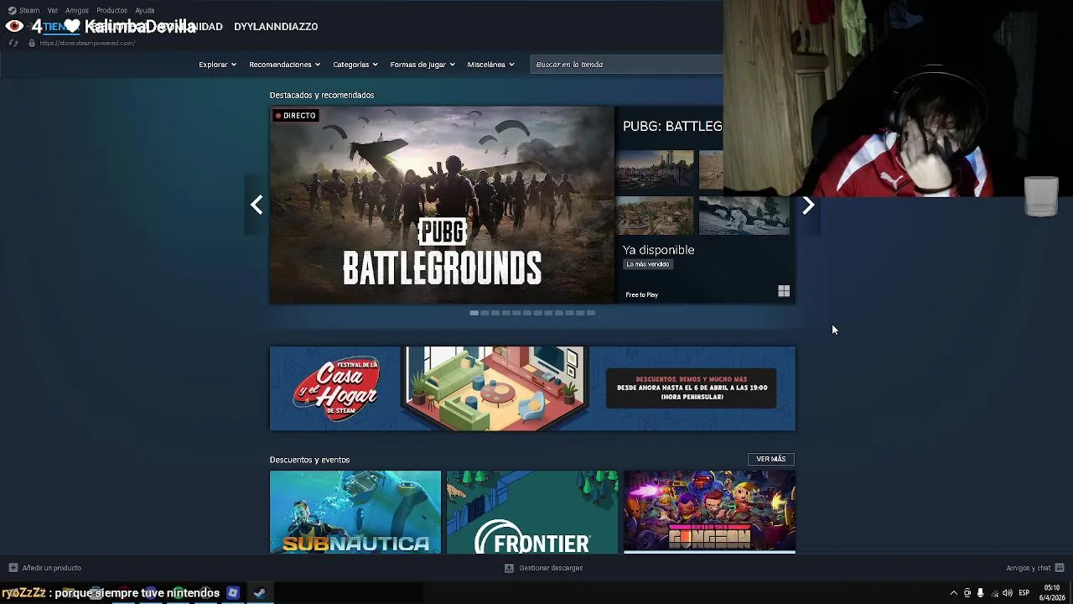The height and width of the screenshot is (604, 1073).
Task: Click the Lo más vendido tag
Action: point(648,264)
